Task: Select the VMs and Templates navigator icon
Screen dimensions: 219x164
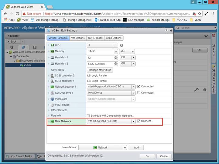Action: tap(23, 47)
